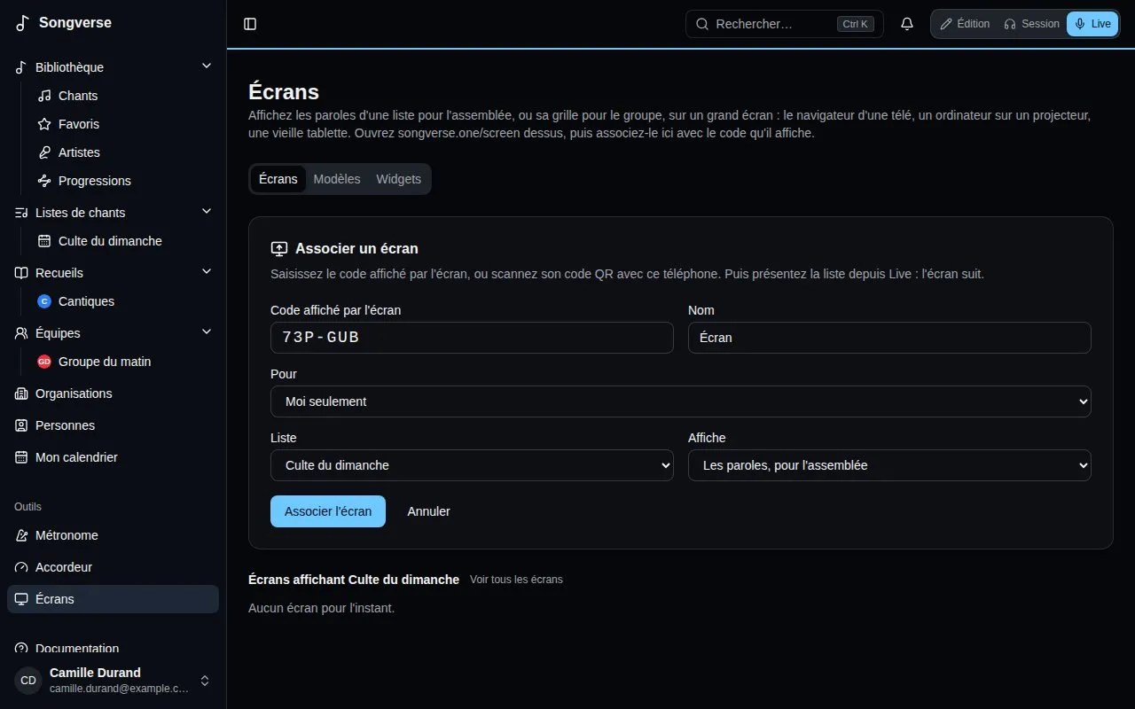Select the Écrans tab
Viewport: 1135px width, 709px height.
(278, 179)
